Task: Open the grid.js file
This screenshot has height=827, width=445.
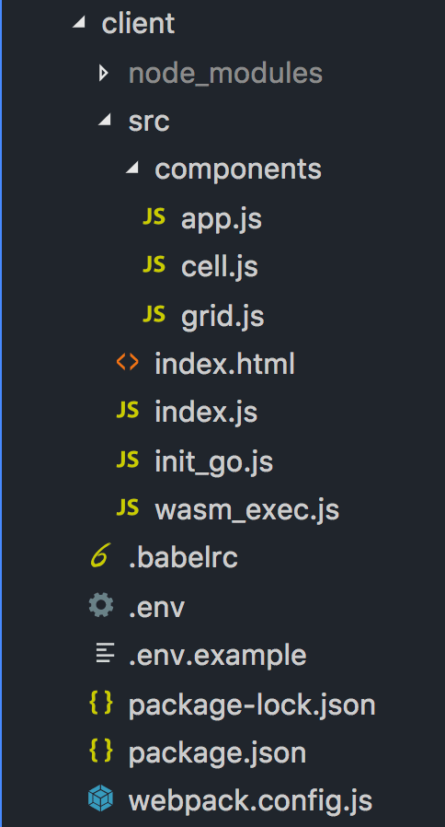Action: [x=222, y=315]
